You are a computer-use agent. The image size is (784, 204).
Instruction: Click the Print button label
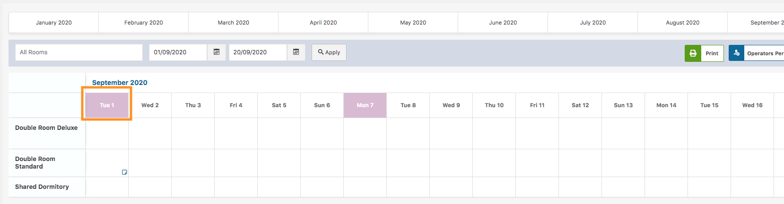(712, 53)
